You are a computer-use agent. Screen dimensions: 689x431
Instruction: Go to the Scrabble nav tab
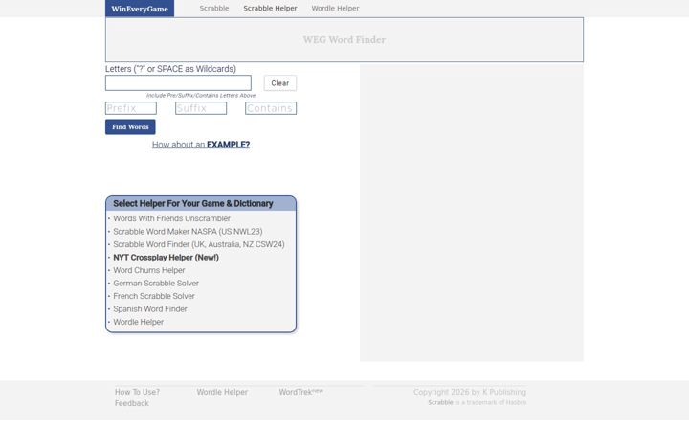tap(214, 8)
